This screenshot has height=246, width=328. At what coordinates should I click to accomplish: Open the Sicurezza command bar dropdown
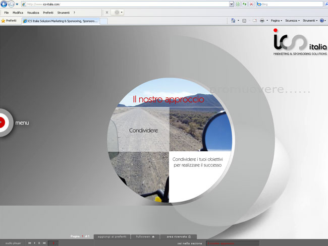(x=293, y=21)
